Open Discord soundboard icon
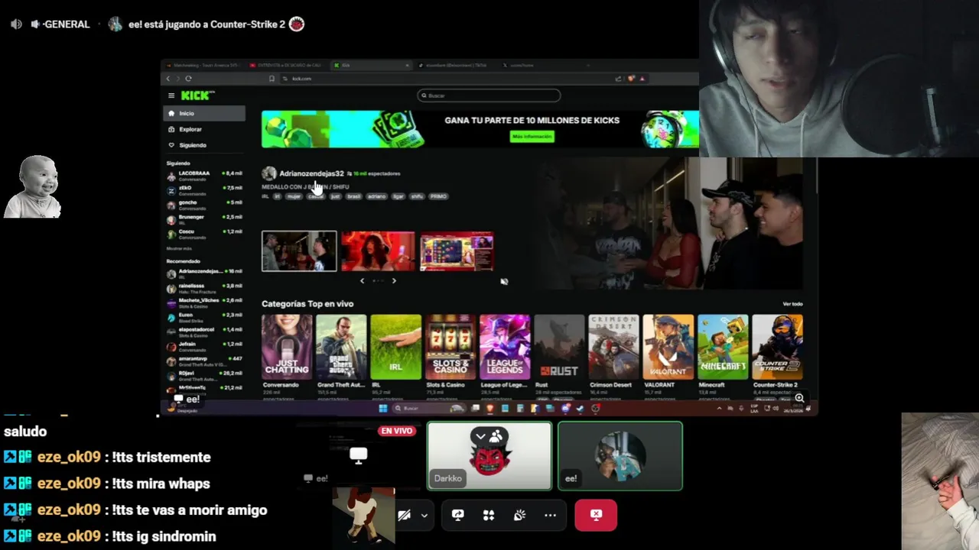The image size is (979, 550). (x=519, y=515)
